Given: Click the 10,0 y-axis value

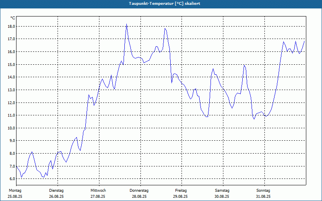Looking at the screenshot, I should click(x=12, y=128).
